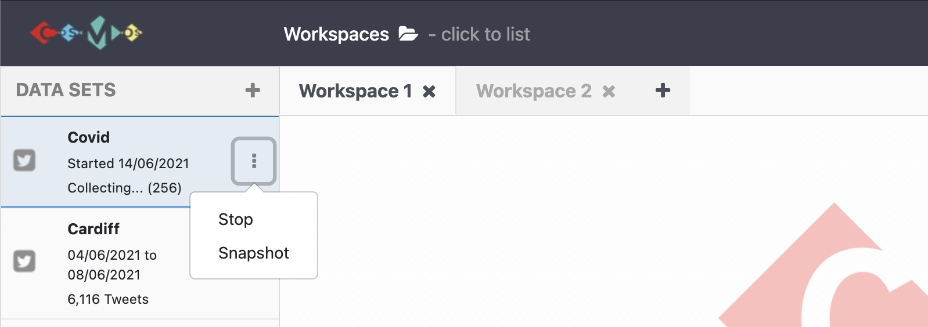Image resolution: width=928 pixels, height=327 pixels.
Task: Select the Cardiff data set title
Action: click(x=93, y=229)
